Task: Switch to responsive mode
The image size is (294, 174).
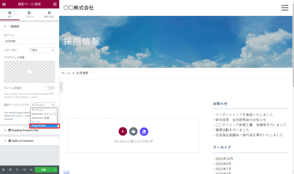Action: 24,170
